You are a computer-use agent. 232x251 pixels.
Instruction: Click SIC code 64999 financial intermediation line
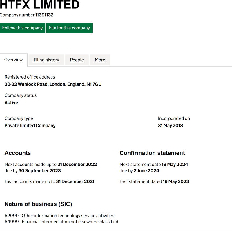click(61, 222)
